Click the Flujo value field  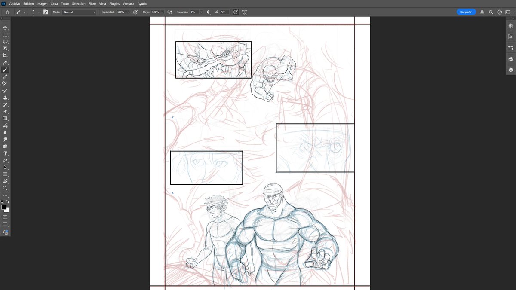pyautogui.click(x=155, y=12)
